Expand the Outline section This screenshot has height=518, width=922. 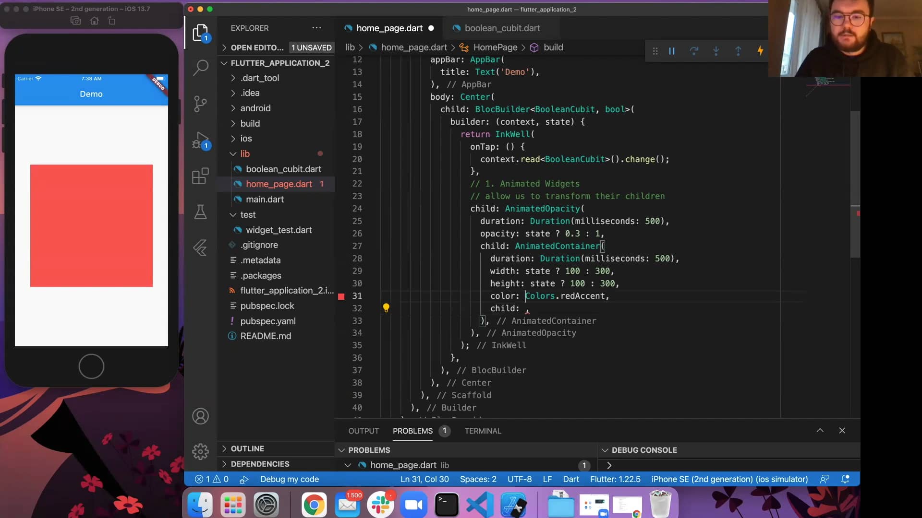(x=247, y=448)
